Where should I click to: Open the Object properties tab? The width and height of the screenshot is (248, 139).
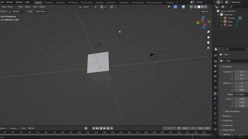pyautogui.click(x=215, y=93)
